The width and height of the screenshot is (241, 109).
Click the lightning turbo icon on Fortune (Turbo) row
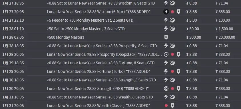pyautogui.click(x=166, y=71)
